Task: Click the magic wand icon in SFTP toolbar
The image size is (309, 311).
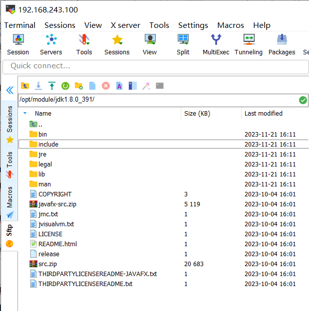Action: point(146,86)
